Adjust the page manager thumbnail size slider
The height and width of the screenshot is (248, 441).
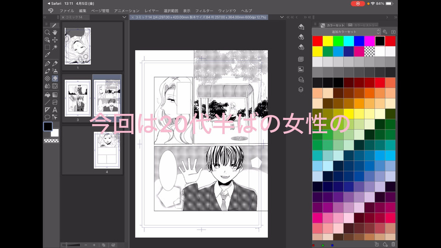(x=71, y=245)
